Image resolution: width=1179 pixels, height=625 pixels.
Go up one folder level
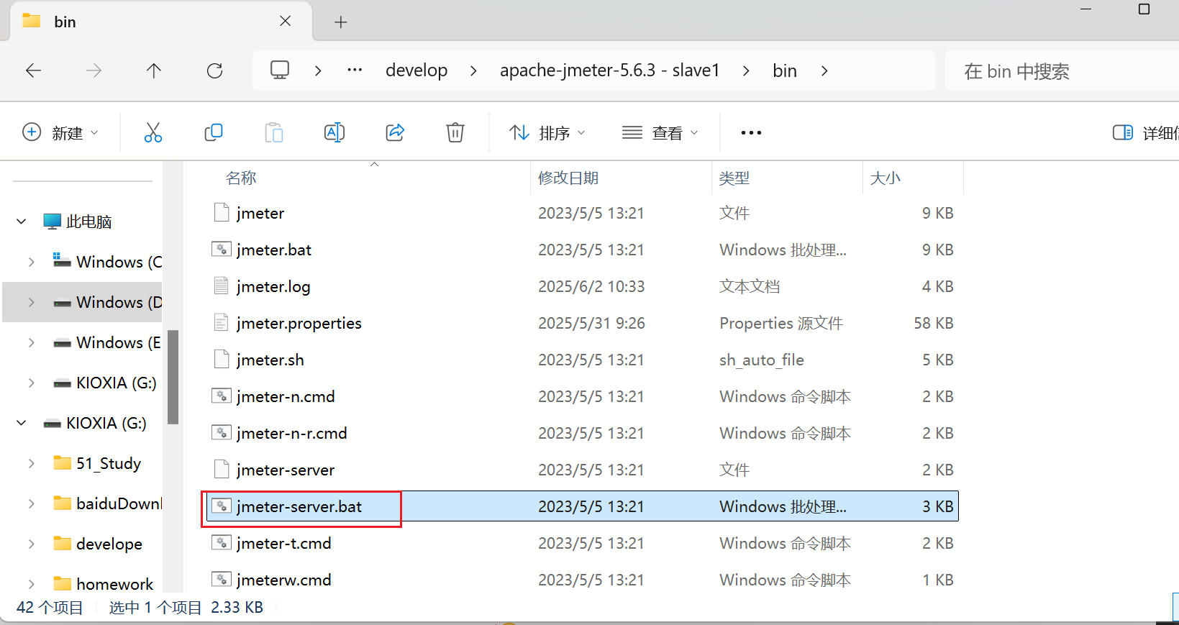click(x=154, y=70)
